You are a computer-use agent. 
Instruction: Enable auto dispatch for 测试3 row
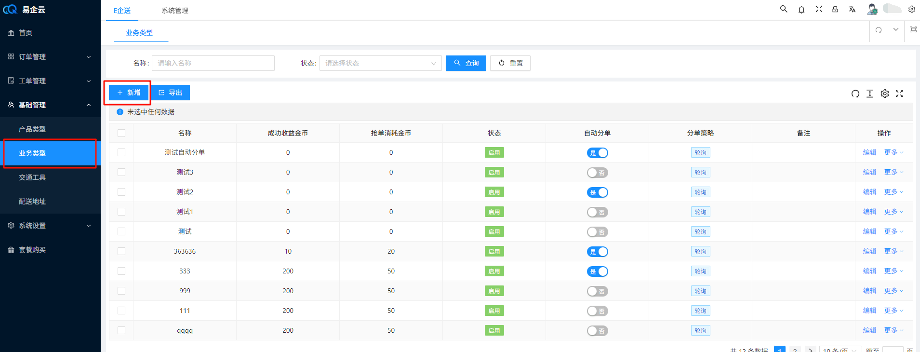[597, 173]
